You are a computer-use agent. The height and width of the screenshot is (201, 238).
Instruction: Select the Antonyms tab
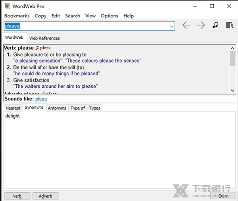(x=57, y=108)
